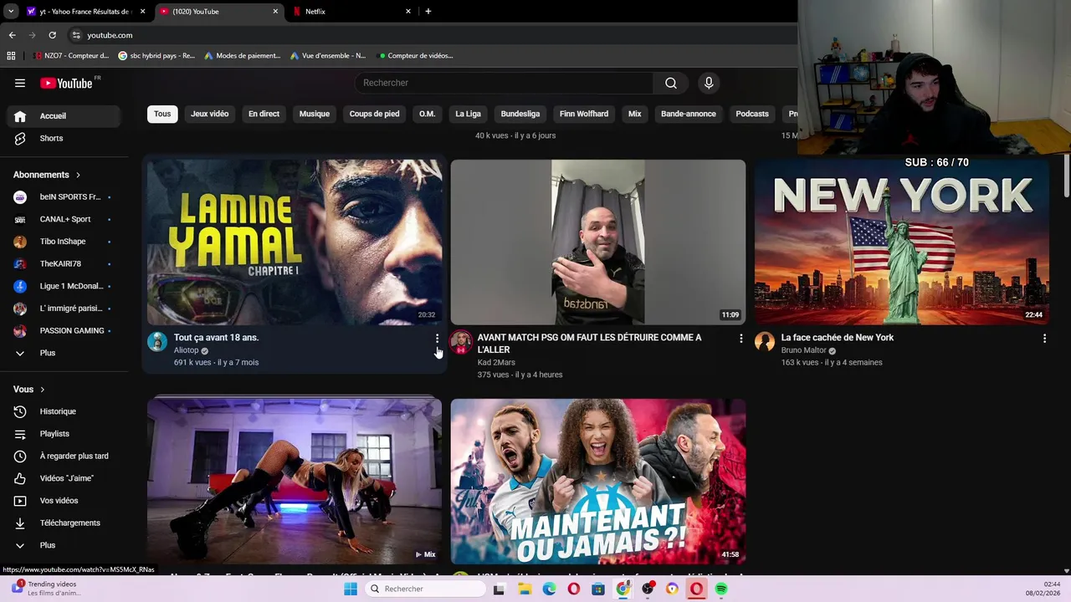1071x602 pixels.
Task: Open À regarder plus tard
Action: click(64, 456)
